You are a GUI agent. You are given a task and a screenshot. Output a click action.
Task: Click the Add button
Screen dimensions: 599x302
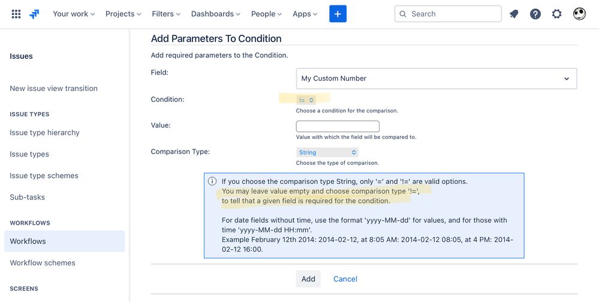pos(308,279)
